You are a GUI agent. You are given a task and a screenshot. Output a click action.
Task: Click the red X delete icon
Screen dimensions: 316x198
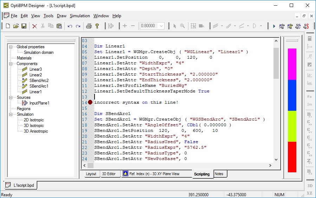pos(35,26)
